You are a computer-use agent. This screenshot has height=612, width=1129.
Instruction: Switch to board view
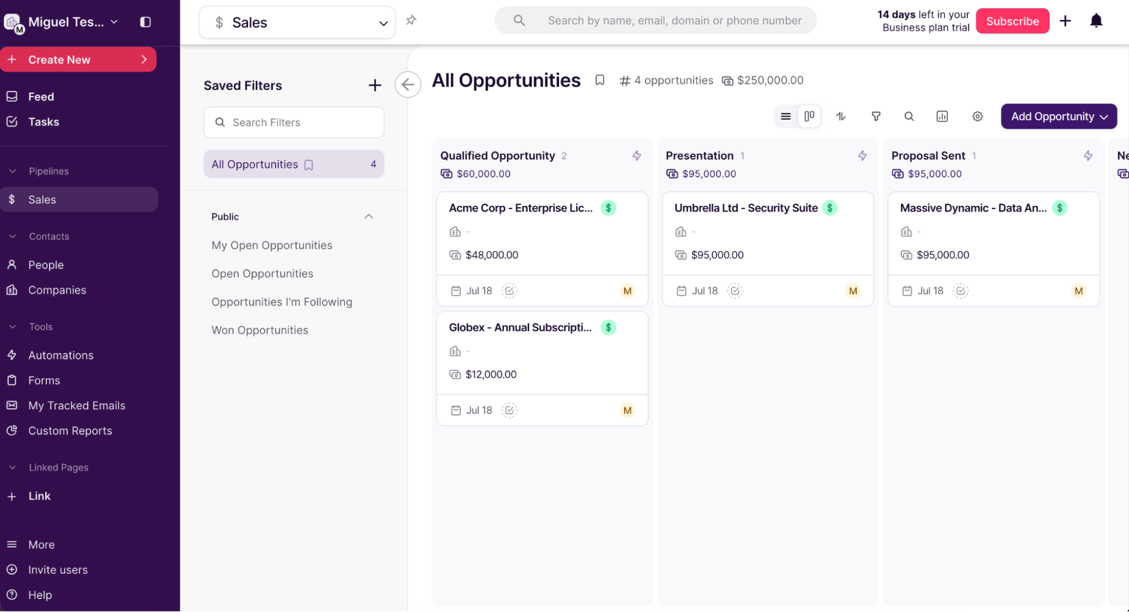809,116
